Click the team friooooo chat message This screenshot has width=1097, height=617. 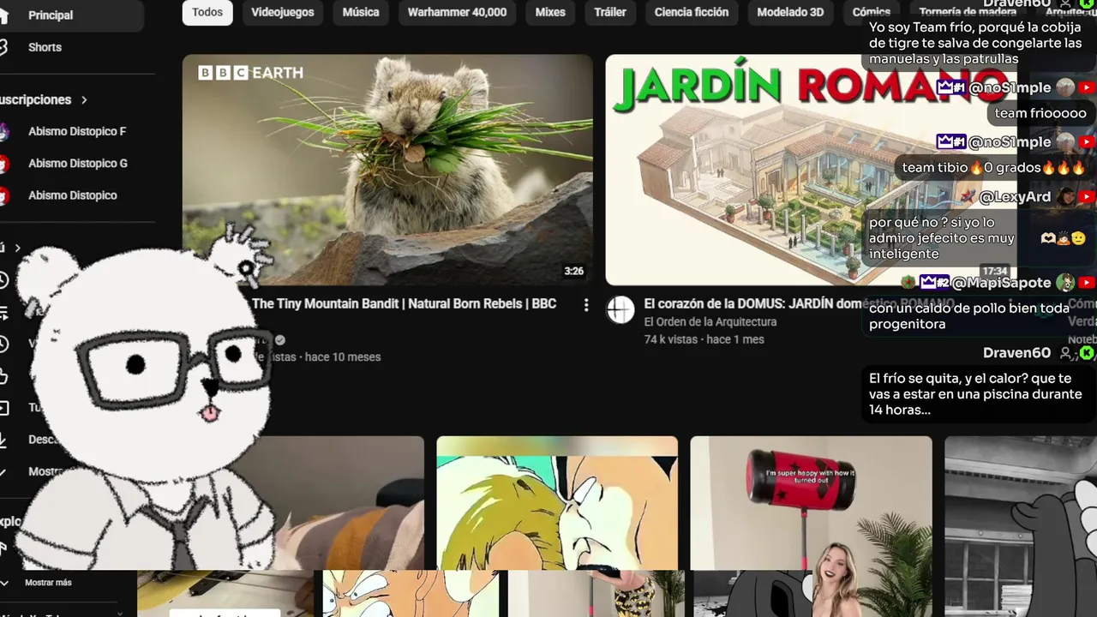(1040, 113)
